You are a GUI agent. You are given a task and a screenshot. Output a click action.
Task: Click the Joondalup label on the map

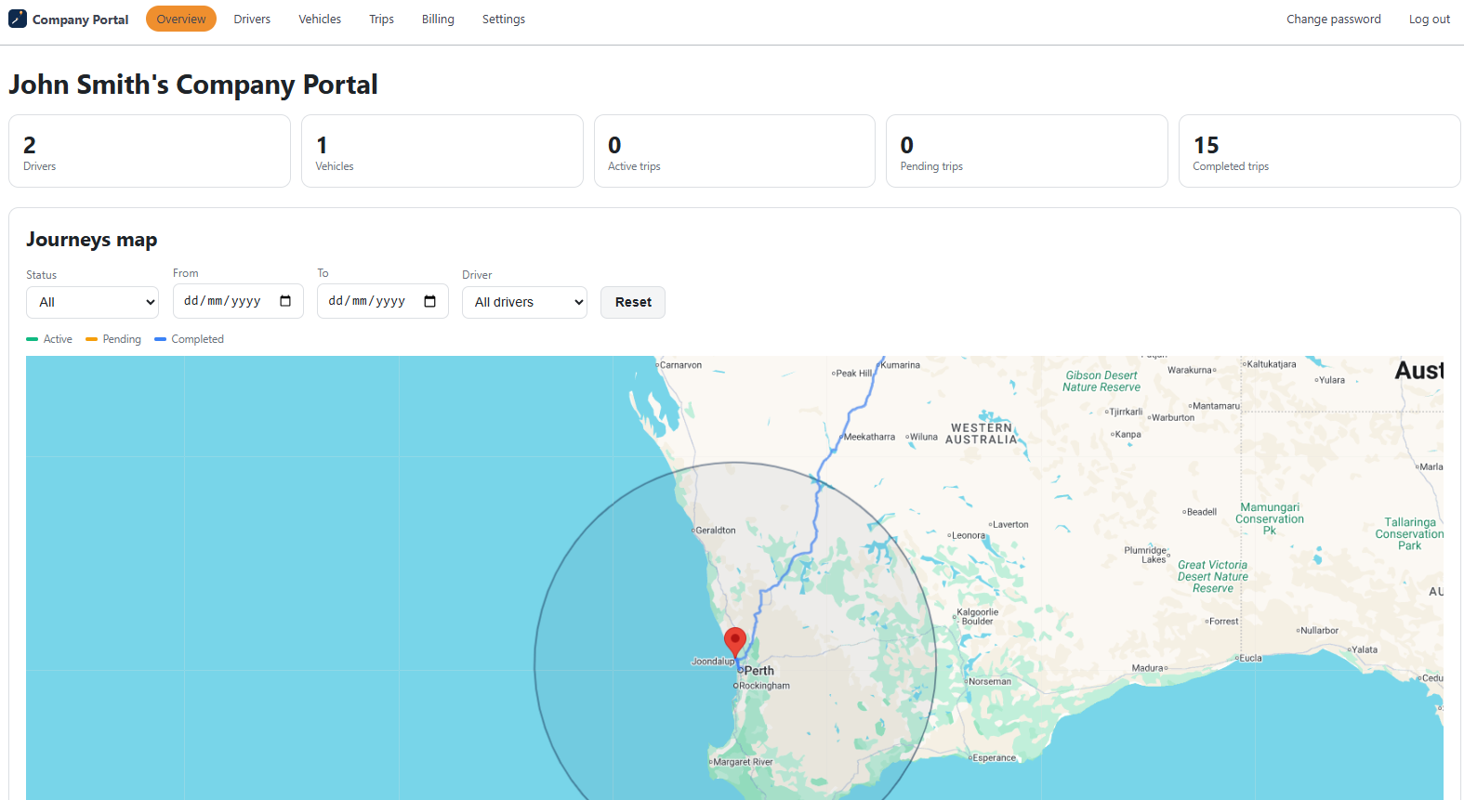click(x=713, y=662)
